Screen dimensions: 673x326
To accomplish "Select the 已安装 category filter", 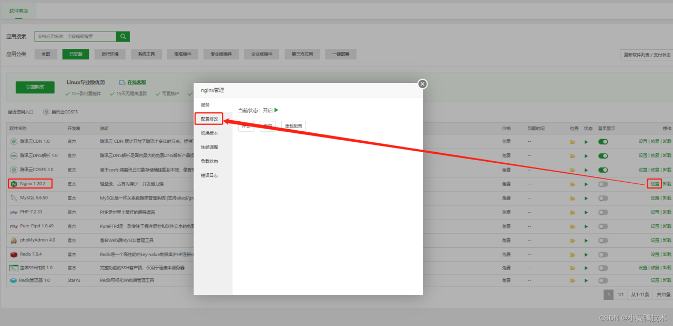I will click(x=75, y=54).
